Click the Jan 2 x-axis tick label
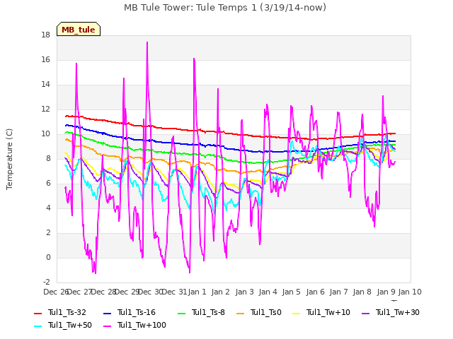This screenshot has height=339, width=453. [220, 292]
